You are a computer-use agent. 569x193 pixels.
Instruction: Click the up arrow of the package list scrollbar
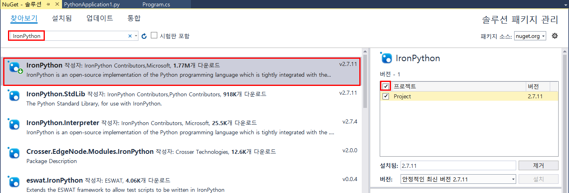coord(365,52)
